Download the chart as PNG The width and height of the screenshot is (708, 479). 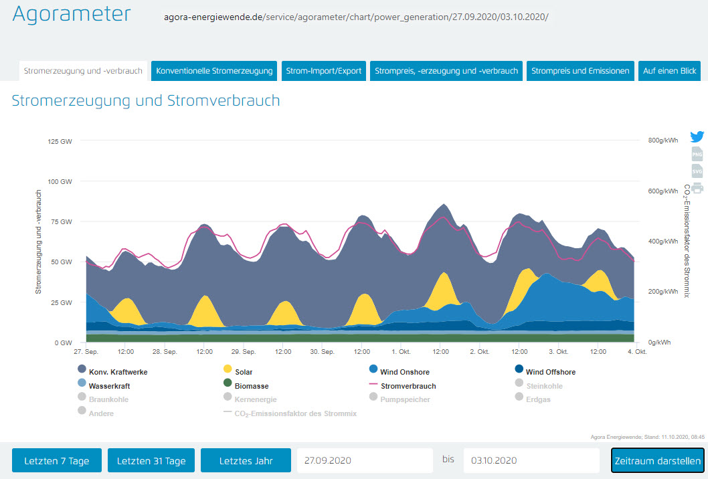pyautogui.click(x=697, y=154)
